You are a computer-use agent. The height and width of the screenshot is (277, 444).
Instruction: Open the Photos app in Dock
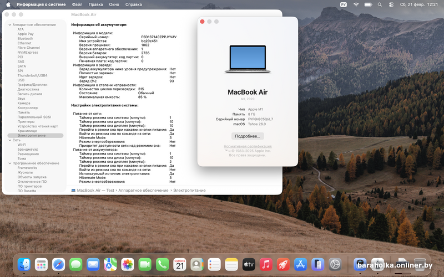(x=128, y=265)
